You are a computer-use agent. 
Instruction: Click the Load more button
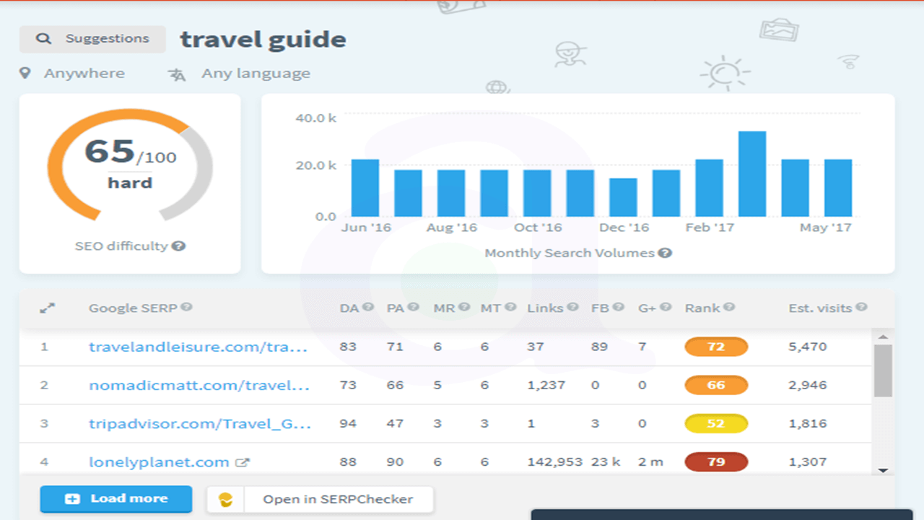116,499
